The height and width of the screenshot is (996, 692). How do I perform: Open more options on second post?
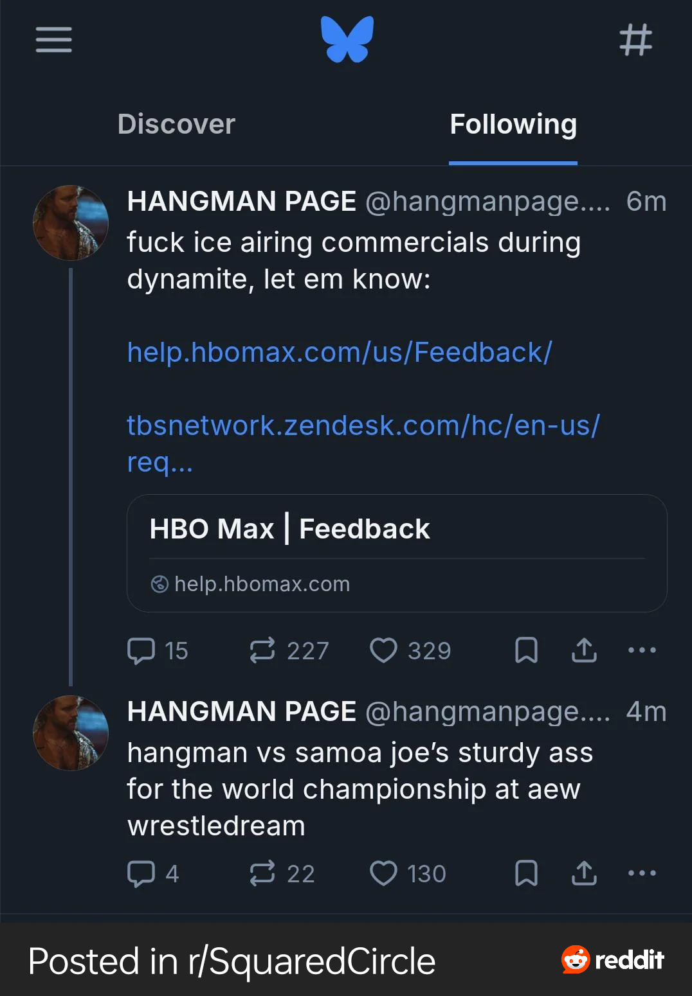coord(642,873)
